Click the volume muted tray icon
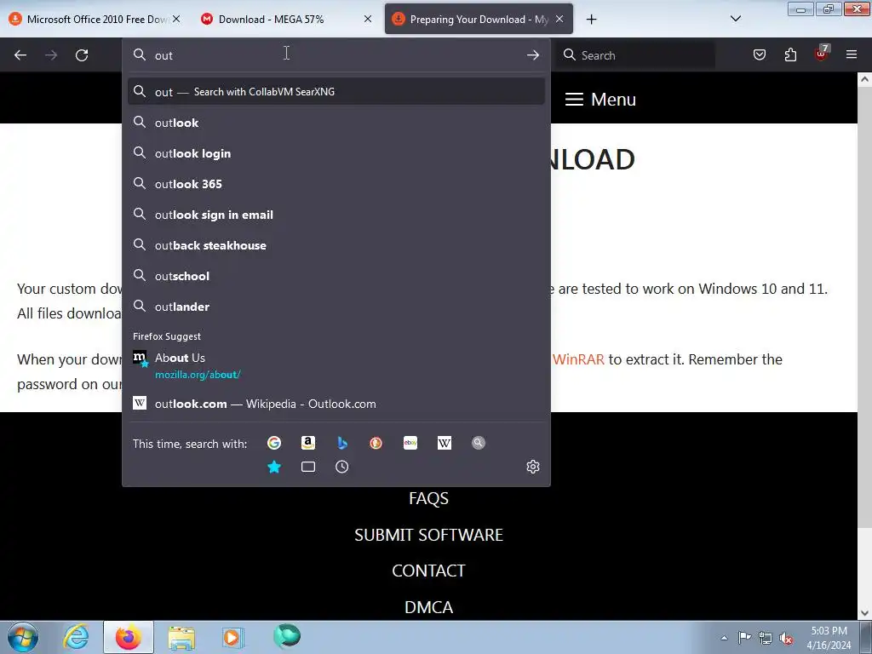The width and height of the screenshot is (872, 654). (x=786, y=638)
